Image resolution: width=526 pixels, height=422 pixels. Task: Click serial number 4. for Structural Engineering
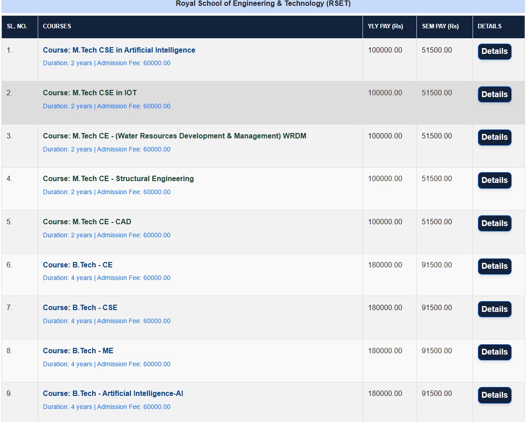pos(9,179)
